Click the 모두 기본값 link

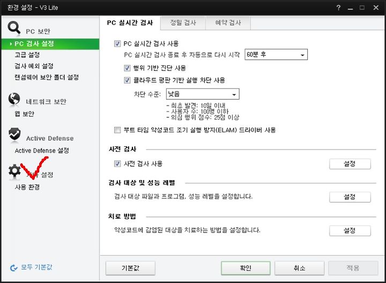(36, 267)
